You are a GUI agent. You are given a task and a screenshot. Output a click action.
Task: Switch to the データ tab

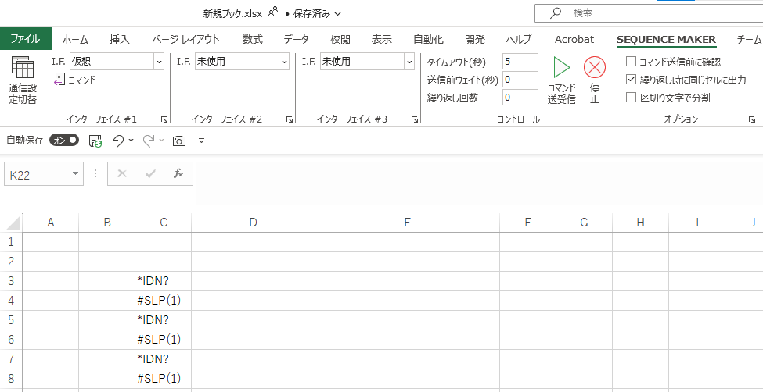point(296,40)
